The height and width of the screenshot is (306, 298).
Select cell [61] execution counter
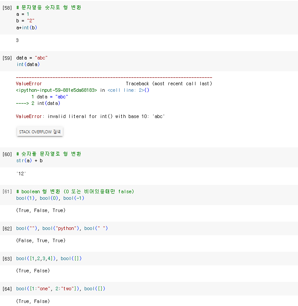[x=7, y=191]
